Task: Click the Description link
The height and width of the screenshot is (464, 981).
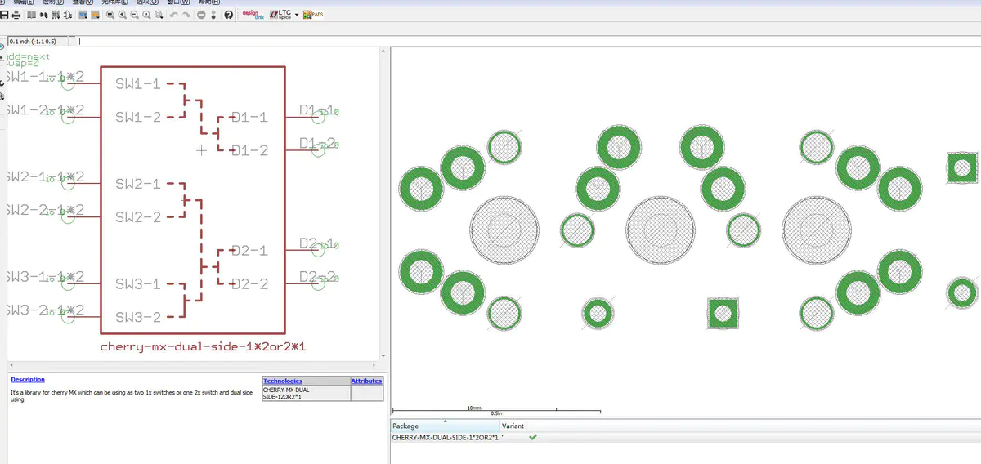Action: coord(28,380)
